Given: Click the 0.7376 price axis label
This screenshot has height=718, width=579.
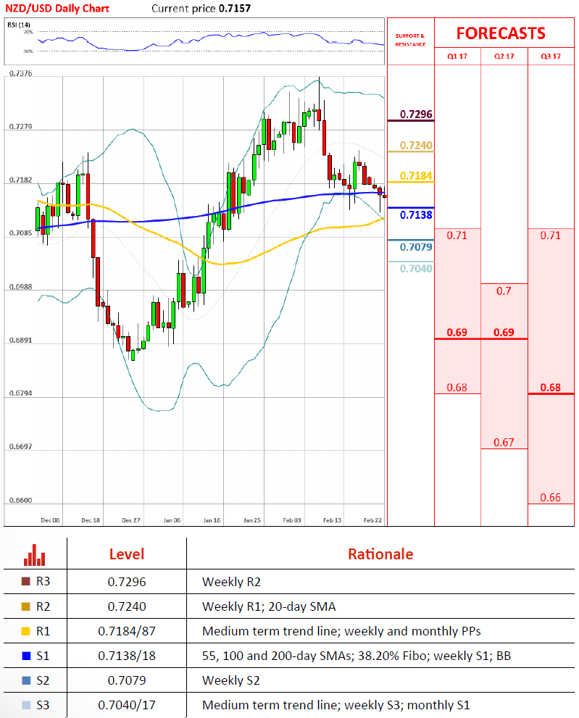Looking at the screenshot, I should click(20, 73).
